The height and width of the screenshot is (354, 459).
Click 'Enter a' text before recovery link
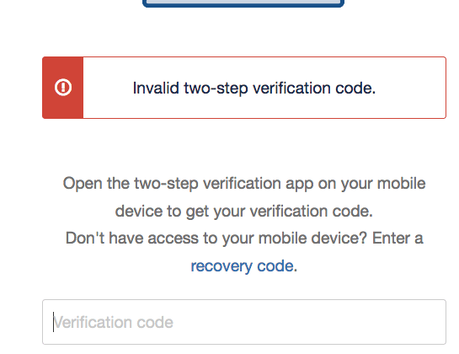[398, 238]
